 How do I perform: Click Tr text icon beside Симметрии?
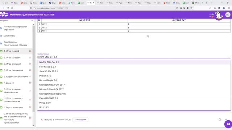click(x=1, y=36)
